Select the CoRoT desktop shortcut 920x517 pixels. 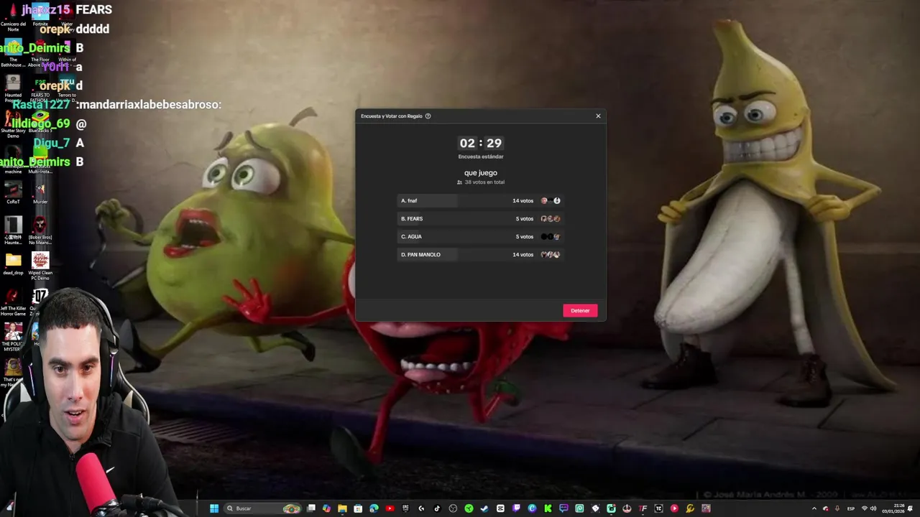13,192
